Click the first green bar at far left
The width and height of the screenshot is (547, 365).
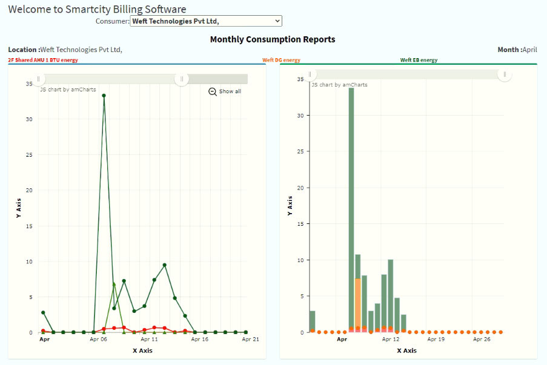(313, 320)
